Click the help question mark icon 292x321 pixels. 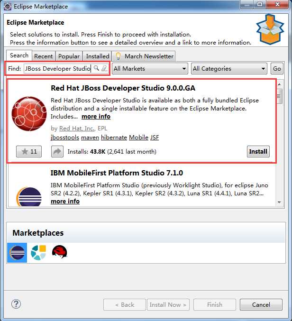(x=16, y=304)
